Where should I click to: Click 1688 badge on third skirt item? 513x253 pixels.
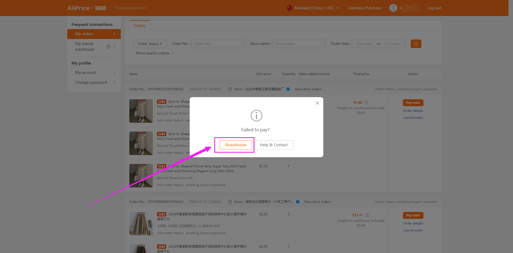point(161,166)
